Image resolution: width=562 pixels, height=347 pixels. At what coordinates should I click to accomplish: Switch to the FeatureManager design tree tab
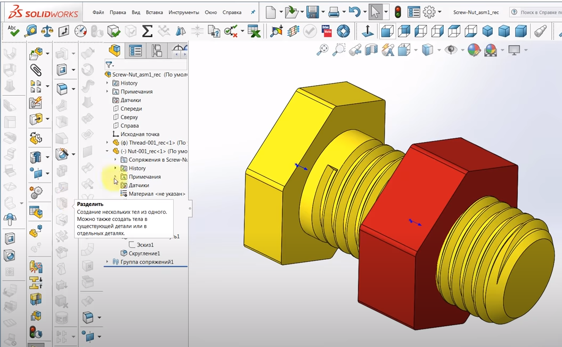115,51
